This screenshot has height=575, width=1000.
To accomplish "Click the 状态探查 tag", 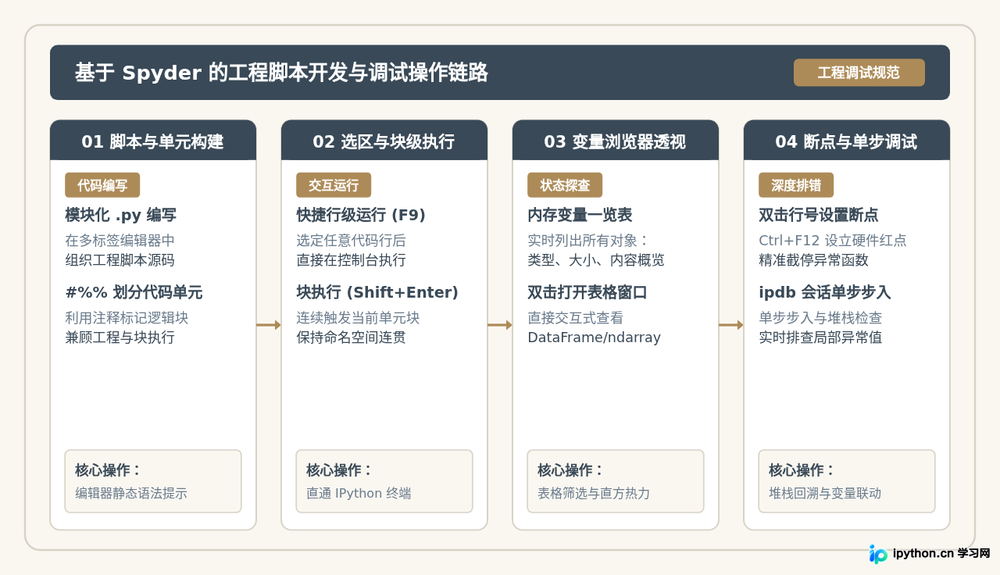I will [x=565, y=185].
